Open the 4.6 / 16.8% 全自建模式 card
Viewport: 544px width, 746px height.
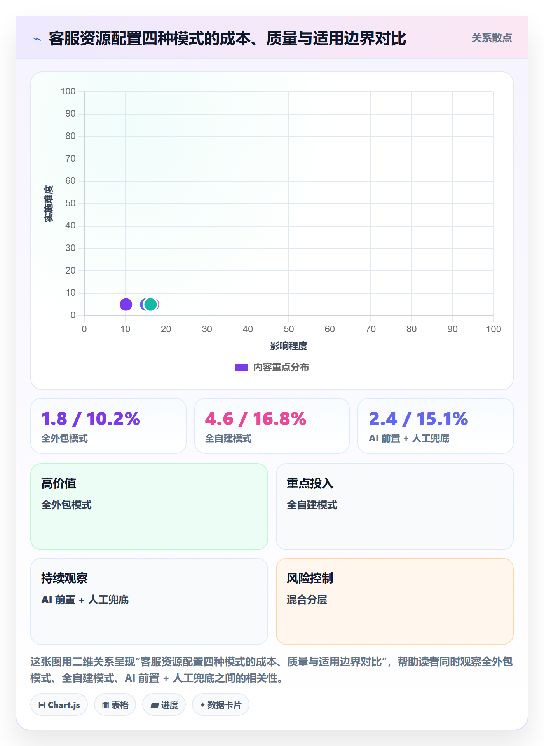[272, 426]
